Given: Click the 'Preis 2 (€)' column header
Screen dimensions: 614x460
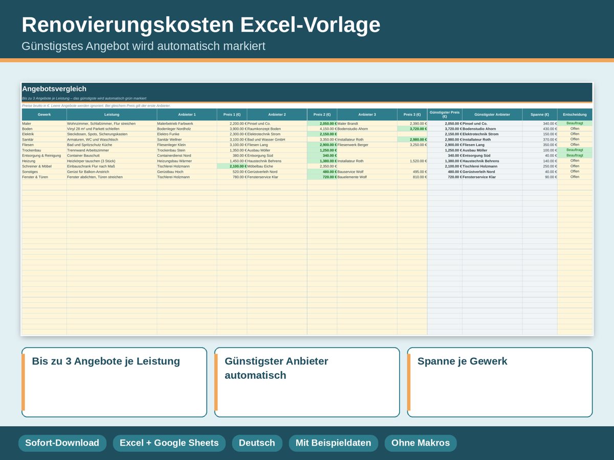Looking at the screenshot, I should 322,114.
